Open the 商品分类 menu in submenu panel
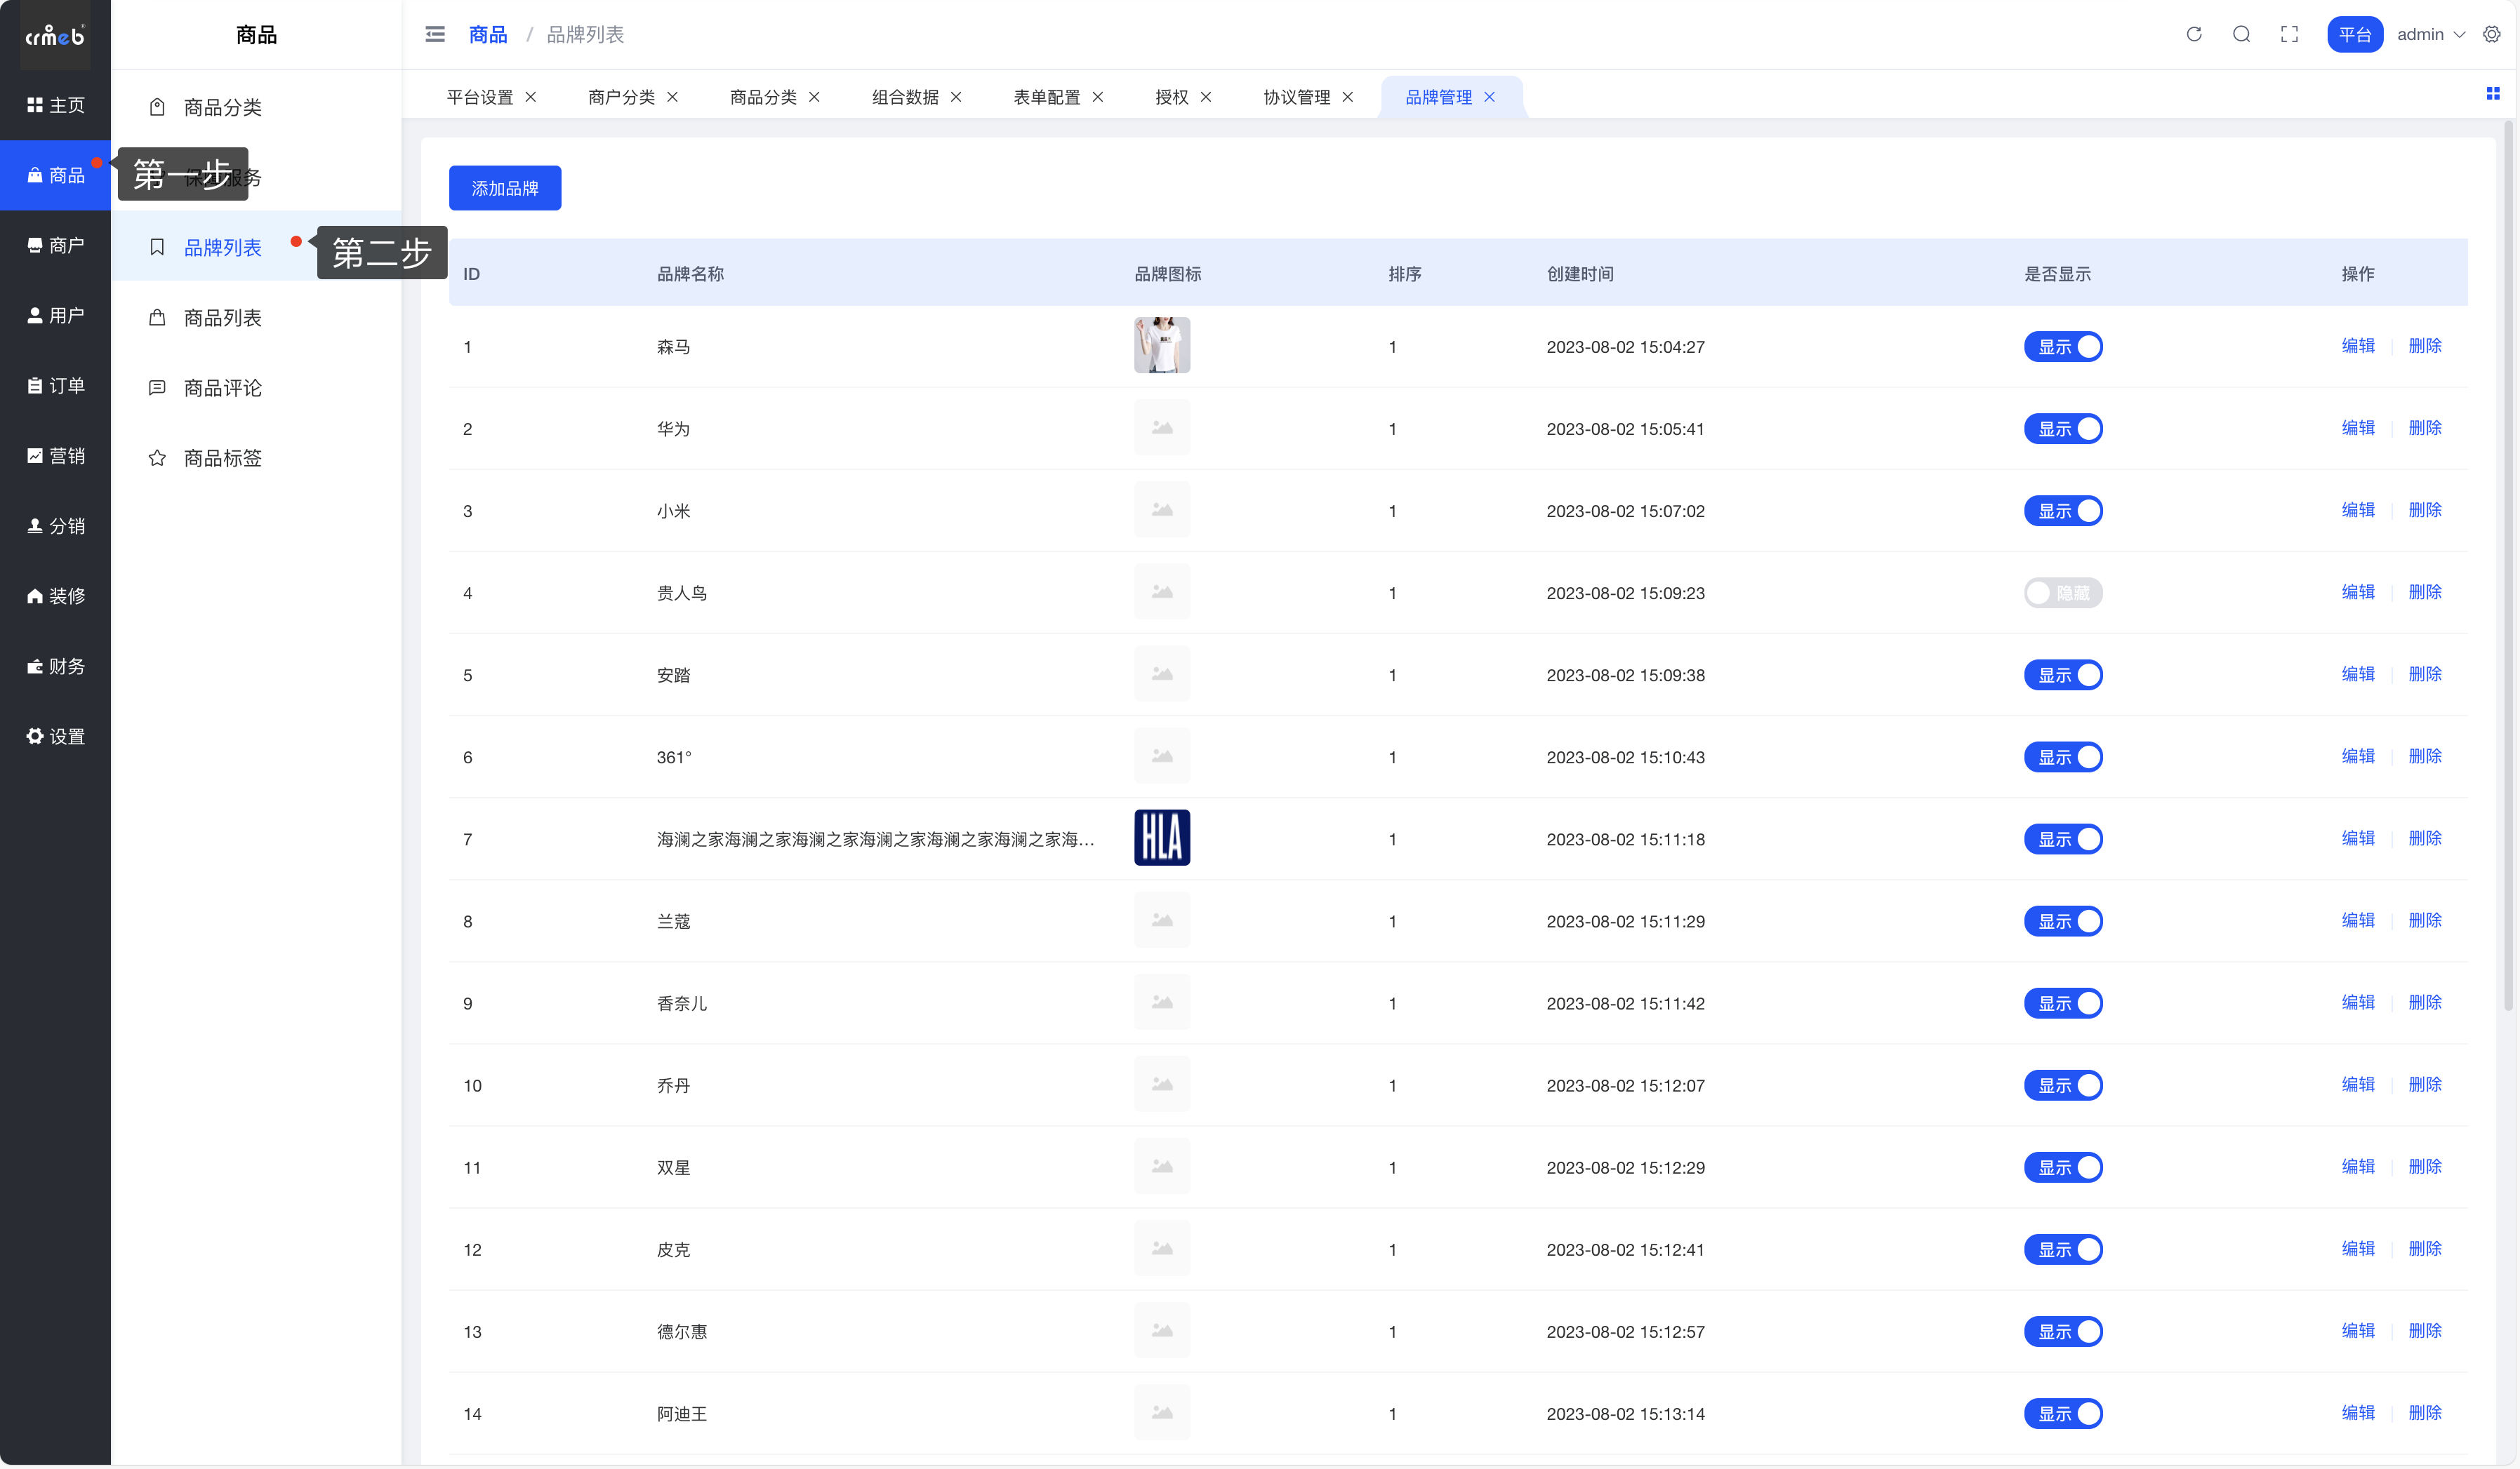 click(222, 107)
